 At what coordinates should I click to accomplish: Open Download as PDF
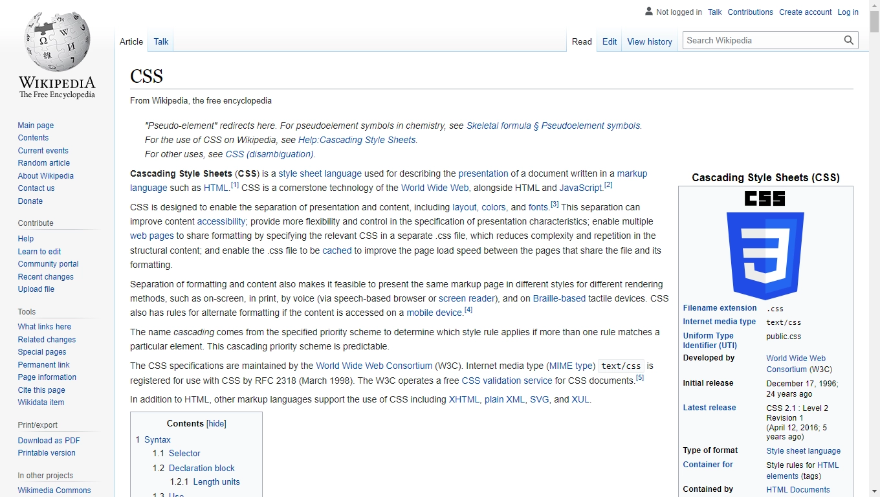coord(49,440)
